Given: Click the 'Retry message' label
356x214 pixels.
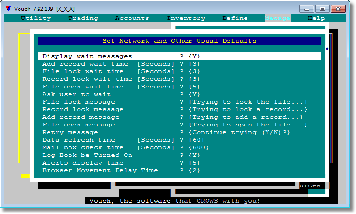Looking at the screenshot, I should [x=70, y=132].
